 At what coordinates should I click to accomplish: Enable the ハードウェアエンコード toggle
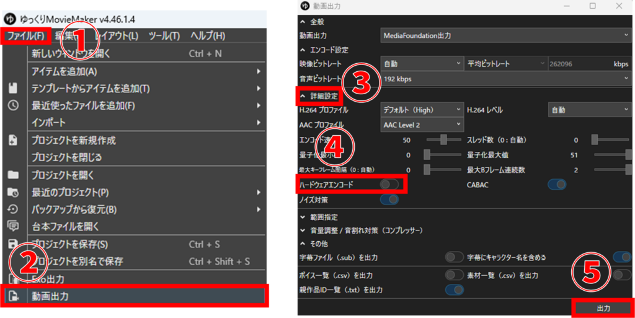[x=389, y=185]
